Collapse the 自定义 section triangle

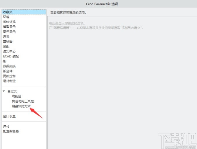[4, 91]
